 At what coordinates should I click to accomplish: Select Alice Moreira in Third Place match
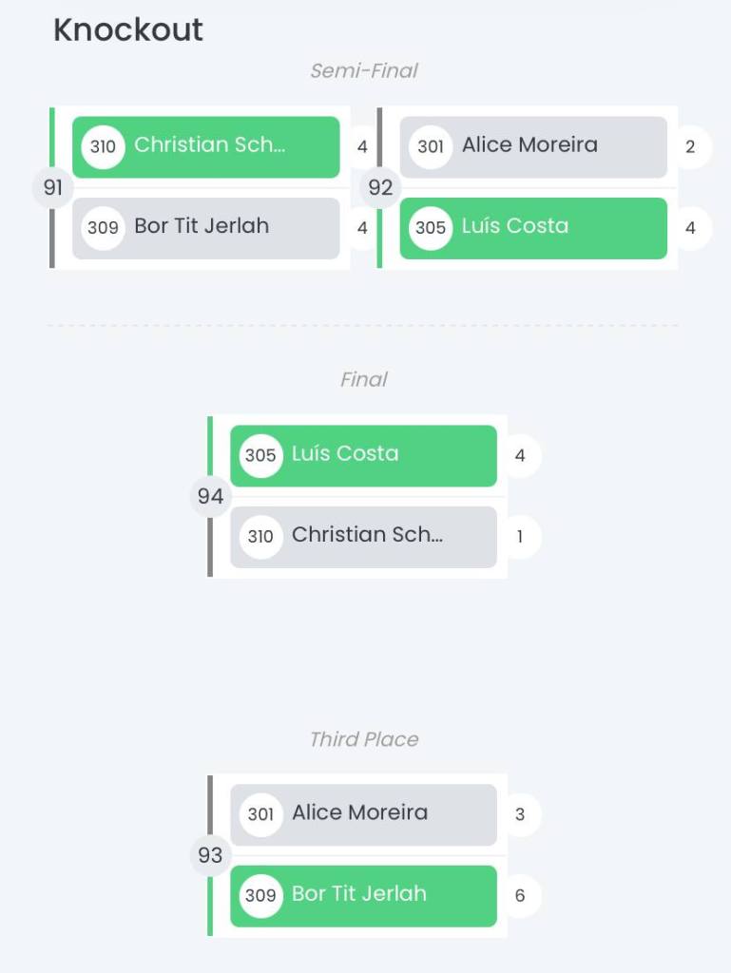(359, 813)
